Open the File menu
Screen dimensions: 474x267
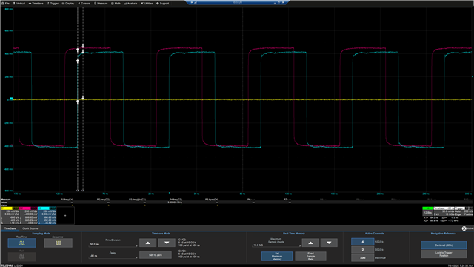[6, 3]
